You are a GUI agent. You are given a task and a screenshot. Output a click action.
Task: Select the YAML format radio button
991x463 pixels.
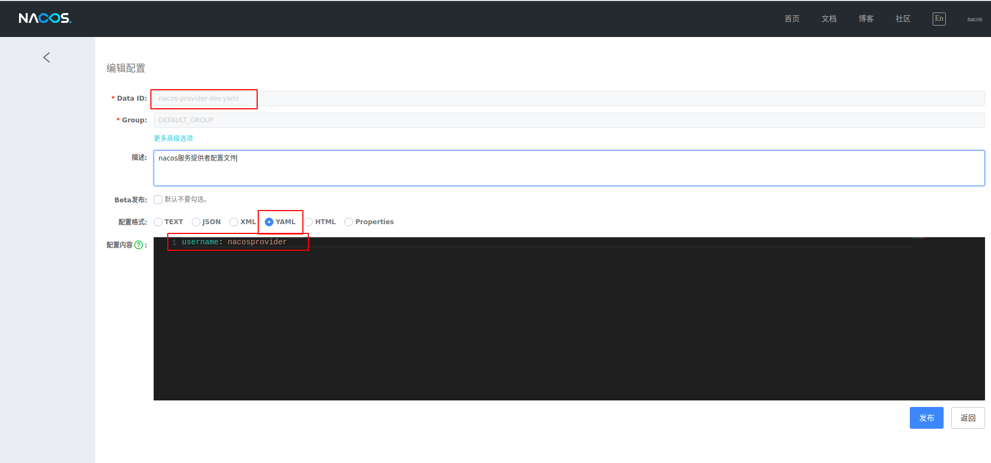click(269, 222)
